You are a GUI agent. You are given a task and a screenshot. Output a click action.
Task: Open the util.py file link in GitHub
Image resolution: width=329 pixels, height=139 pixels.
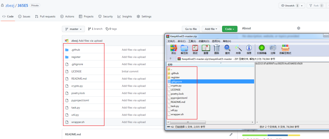pos(75,115)
